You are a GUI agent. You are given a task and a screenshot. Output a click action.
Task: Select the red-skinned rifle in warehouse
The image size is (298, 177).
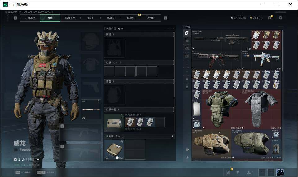[x=217, y=60]
